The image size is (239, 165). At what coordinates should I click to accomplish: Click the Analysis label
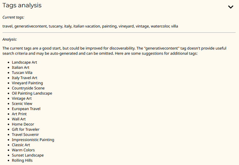pyautogui.click(x=10, y=39)
